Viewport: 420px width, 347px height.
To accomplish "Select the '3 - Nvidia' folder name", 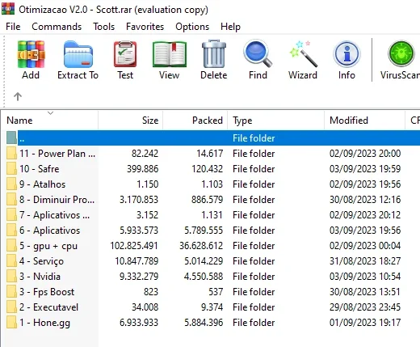I will point(40,277).
